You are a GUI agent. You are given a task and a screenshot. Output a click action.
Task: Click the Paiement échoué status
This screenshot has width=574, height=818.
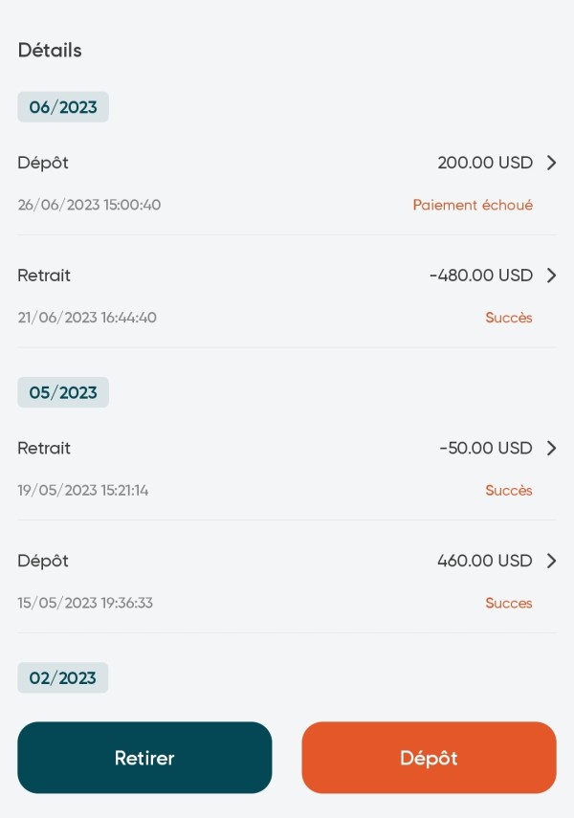click(473, 205)
